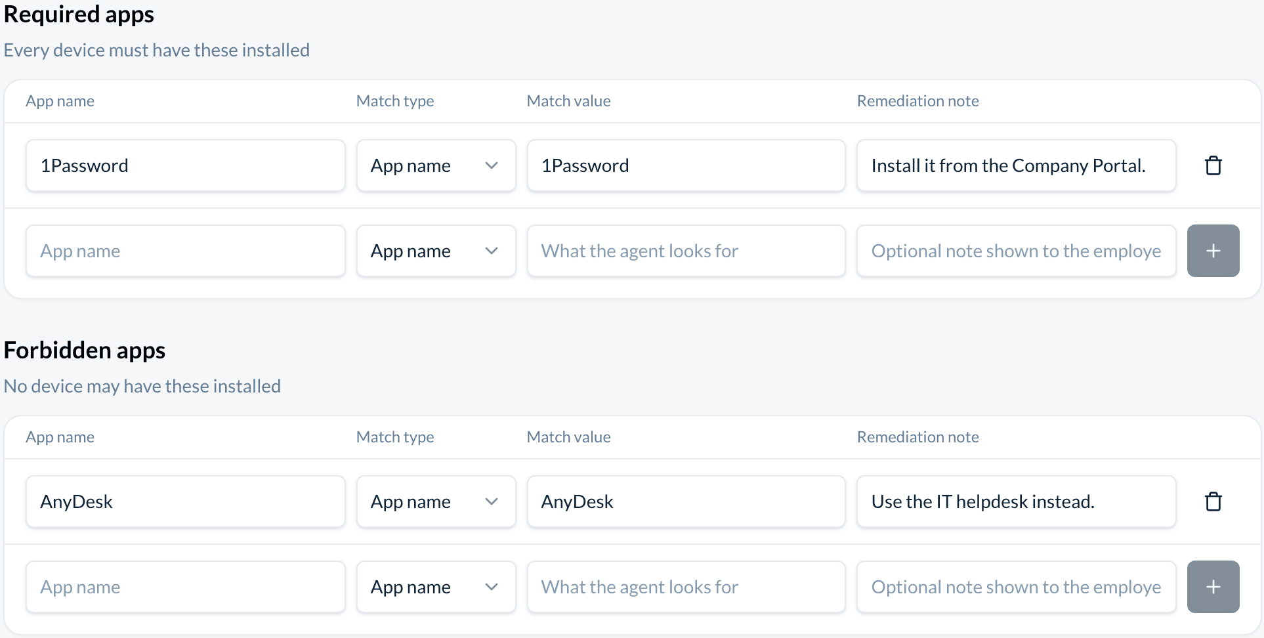1264x638 pixels.
Task: Open match type dropdown for 1Password
Action: (x=436, y=165)
